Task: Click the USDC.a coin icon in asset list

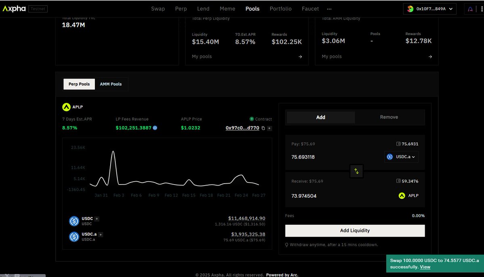Action: [74, 237]
